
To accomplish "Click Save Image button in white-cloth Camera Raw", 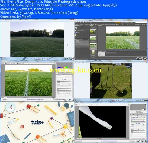I will point(78,141).
